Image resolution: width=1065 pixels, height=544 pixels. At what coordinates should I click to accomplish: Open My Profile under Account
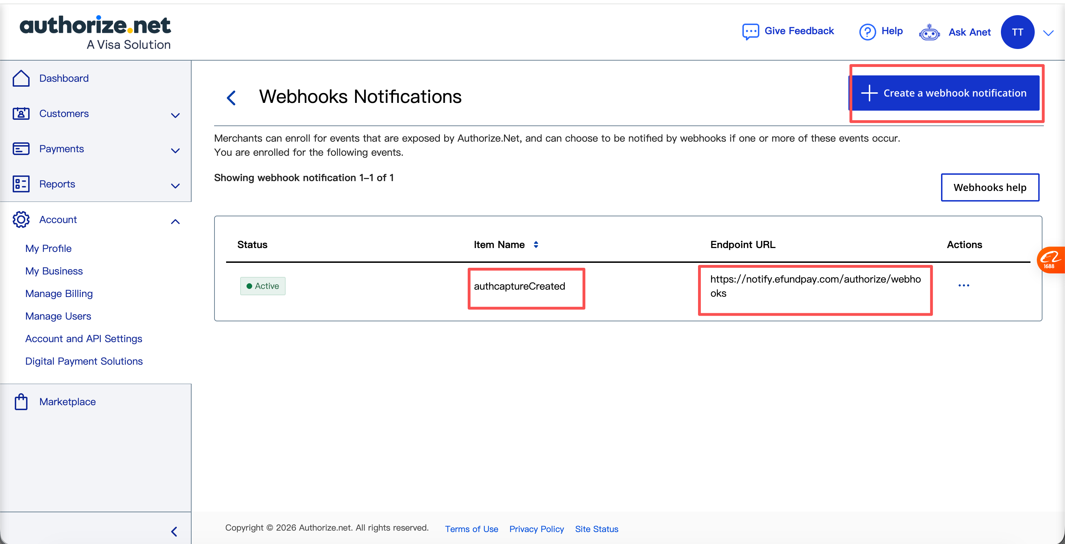tap(48, 248)
